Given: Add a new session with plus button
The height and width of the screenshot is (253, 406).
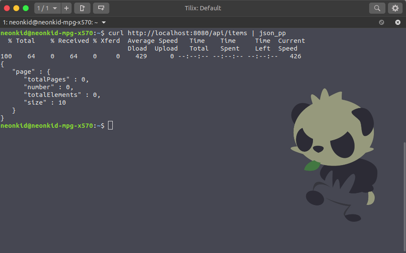Looking at the screenshot, I should pyautogui.click(x=66, y=8).
